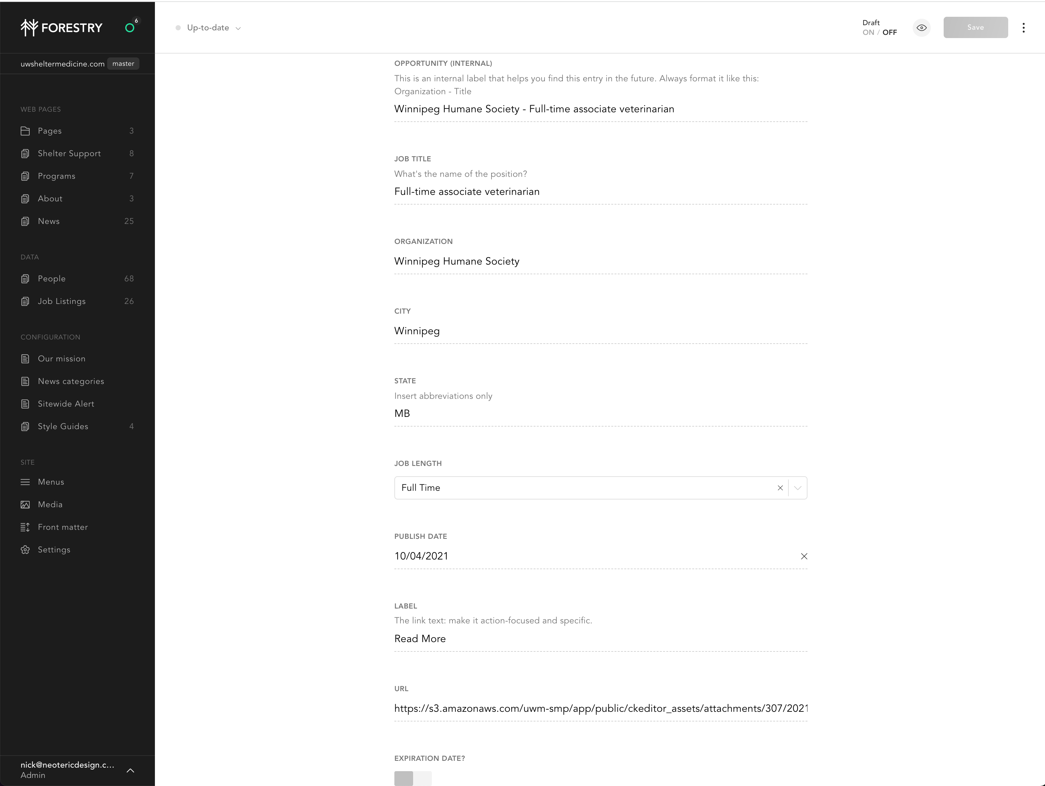Open the Media library from the sidebar
This screenshot has height=786, width=1045.
tap(50, 504)
